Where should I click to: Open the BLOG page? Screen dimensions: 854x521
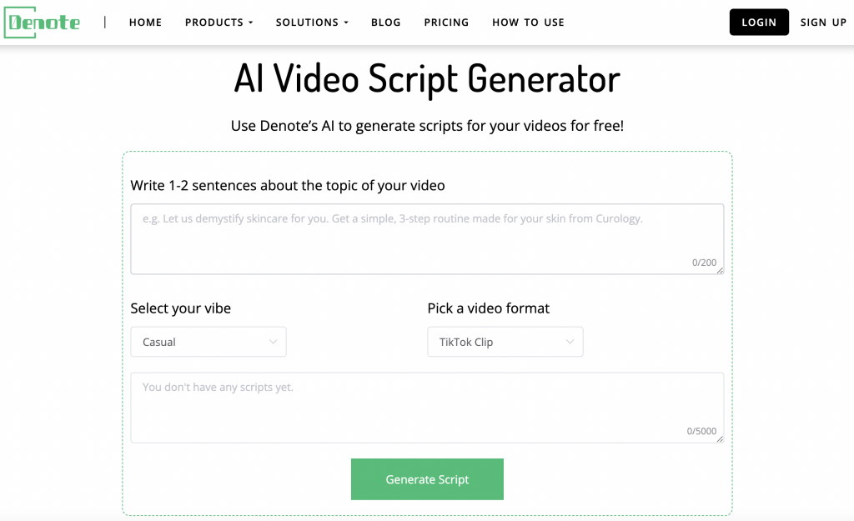385,23
